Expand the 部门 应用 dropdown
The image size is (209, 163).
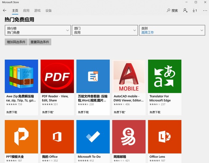pyautogui.click(x=105, y=30)
